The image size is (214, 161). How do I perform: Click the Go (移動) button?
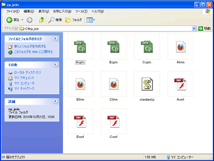click(204, 28)
